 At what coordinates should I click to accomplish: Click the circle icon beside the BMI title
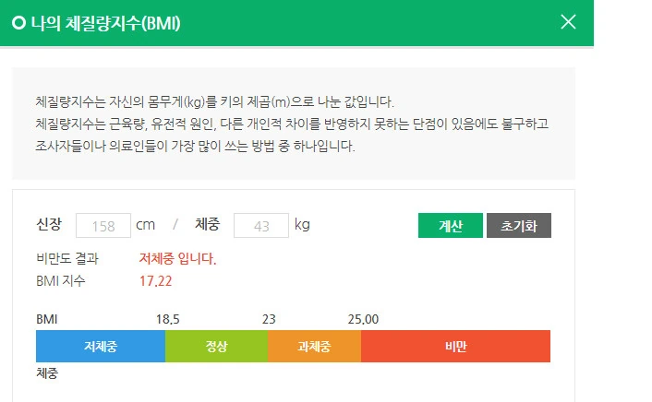click(18, 23)
